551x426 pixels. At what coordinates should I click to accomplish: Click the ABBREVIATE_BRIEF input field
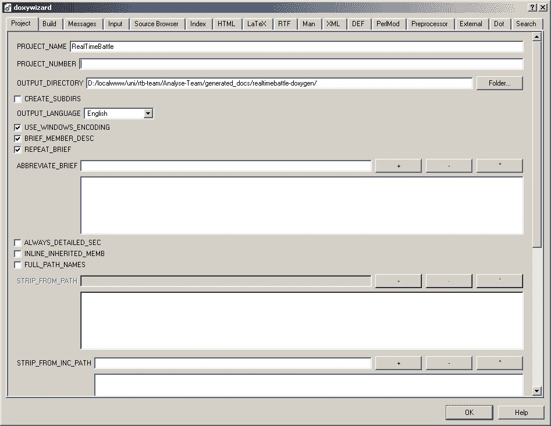(226, 166)
